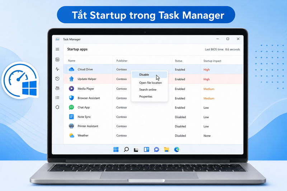Image resolution: width=287 pixels, height=191 pixels.
Task: Click the Startup apps heading
Action: pyautogui.click(x=77, y=49)
